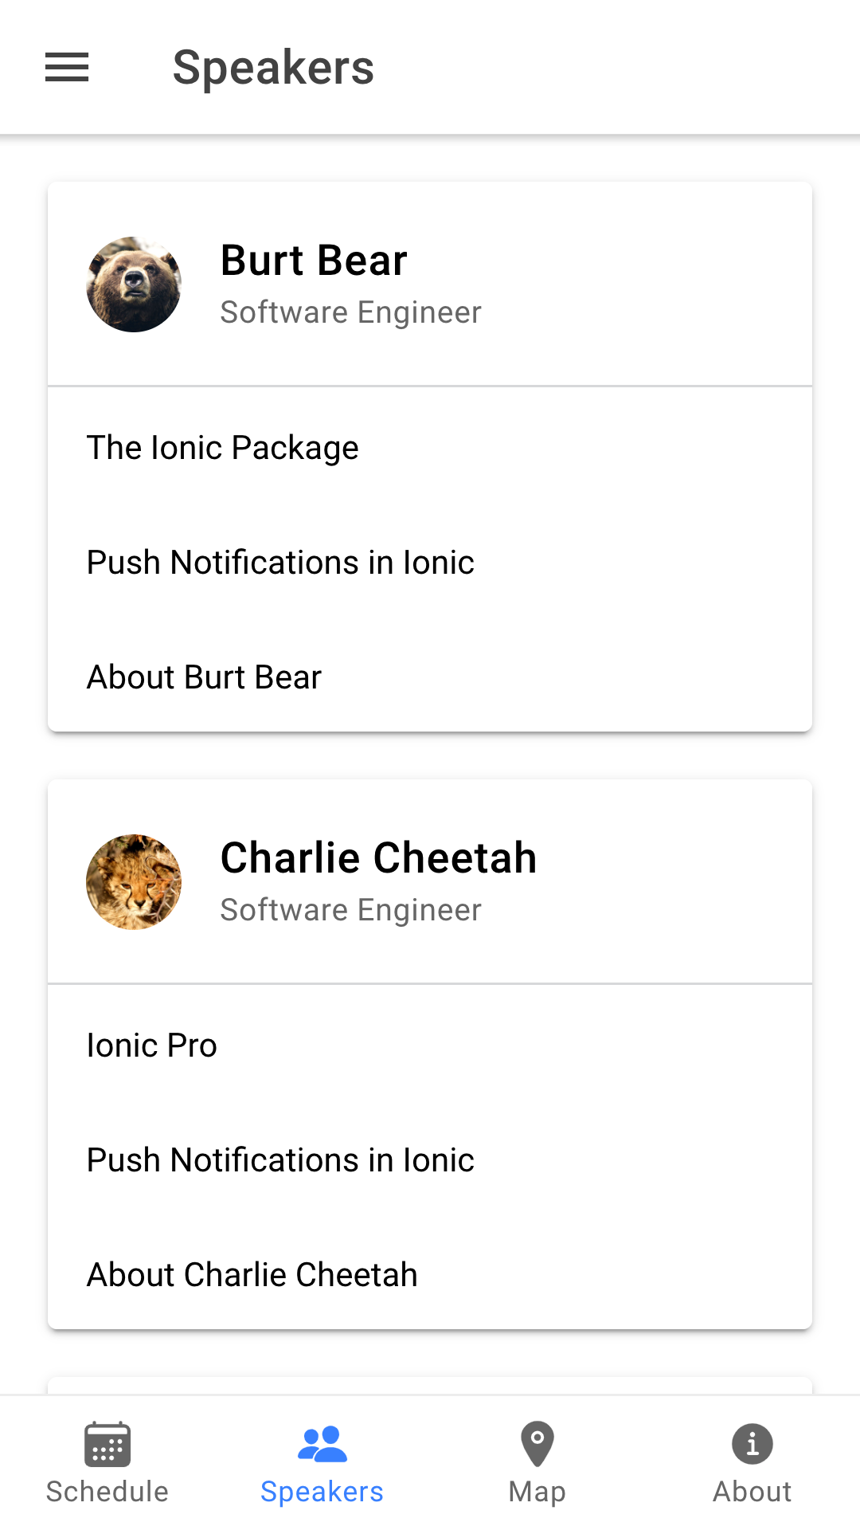Click the Burt Bear name heading
Viewport: 860px width, 1530px height.
pyautogui.click(x=314, y=261)
